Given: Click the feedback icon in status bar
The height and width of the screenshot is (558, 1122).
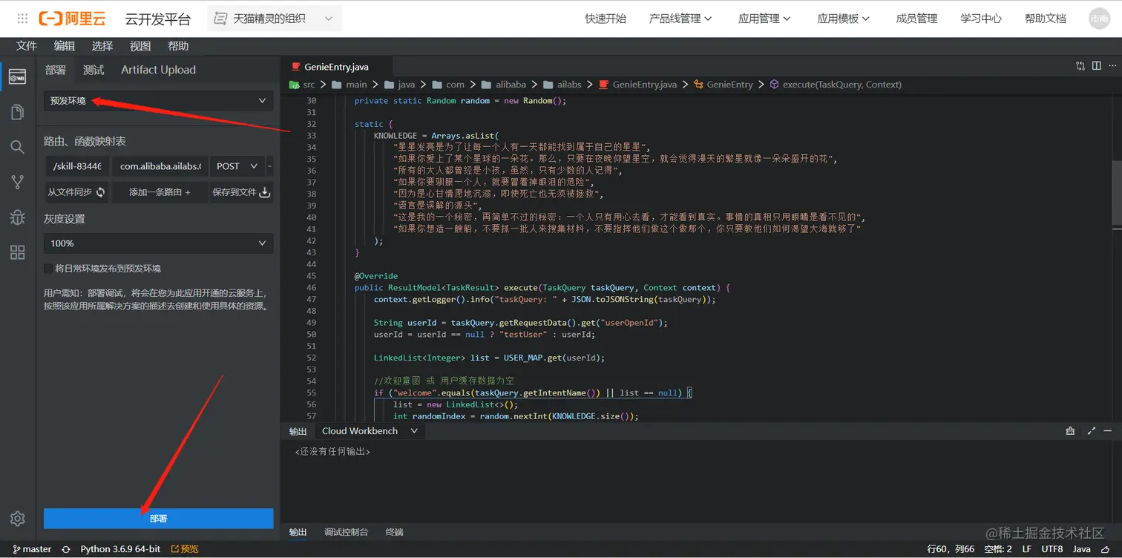Looking at the screenshot, I should point(1107,549).
